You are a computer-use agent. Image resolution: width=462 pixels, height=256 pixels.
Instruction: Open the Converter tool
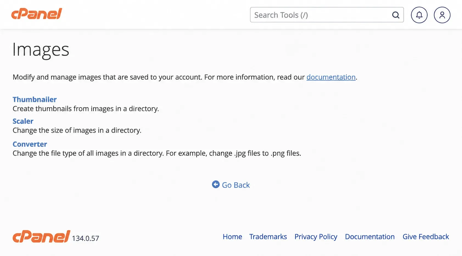point(30,144)
